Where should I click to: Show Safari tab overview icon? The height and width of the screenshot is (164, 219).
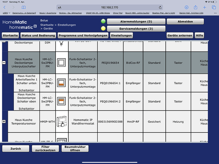click(x=213, y=7)
